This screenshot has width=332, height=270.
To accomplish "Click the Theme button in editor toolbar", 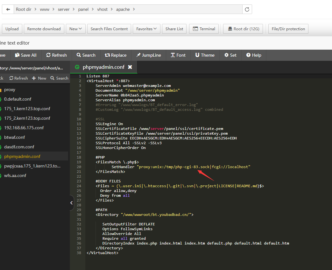I will (x=205, y=55).
